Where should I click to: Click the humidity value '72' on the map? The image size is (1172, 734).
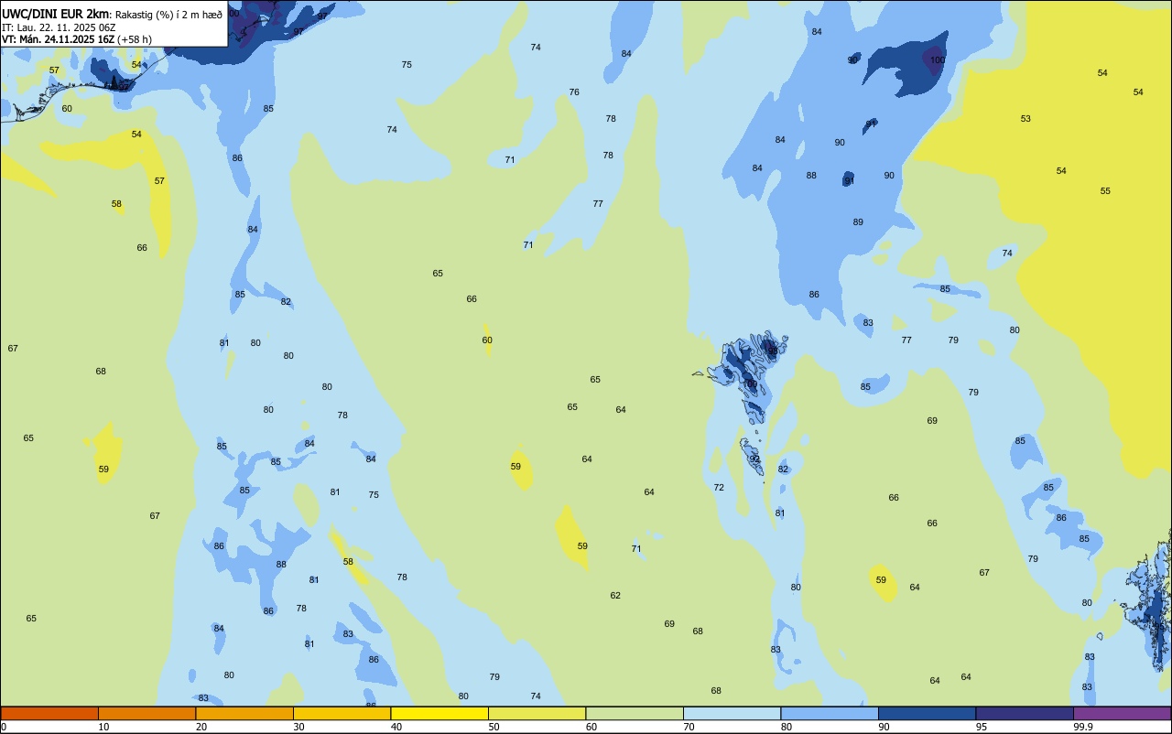(x=719, y=488)
